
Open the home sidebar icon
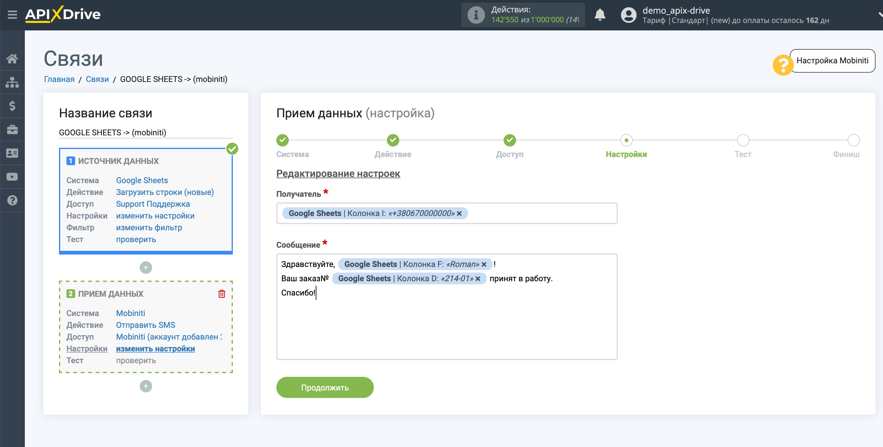12,59
